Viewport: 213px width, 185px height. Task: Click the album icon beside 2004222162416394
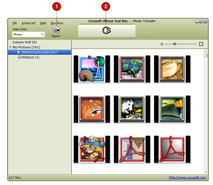click(19, 52)
